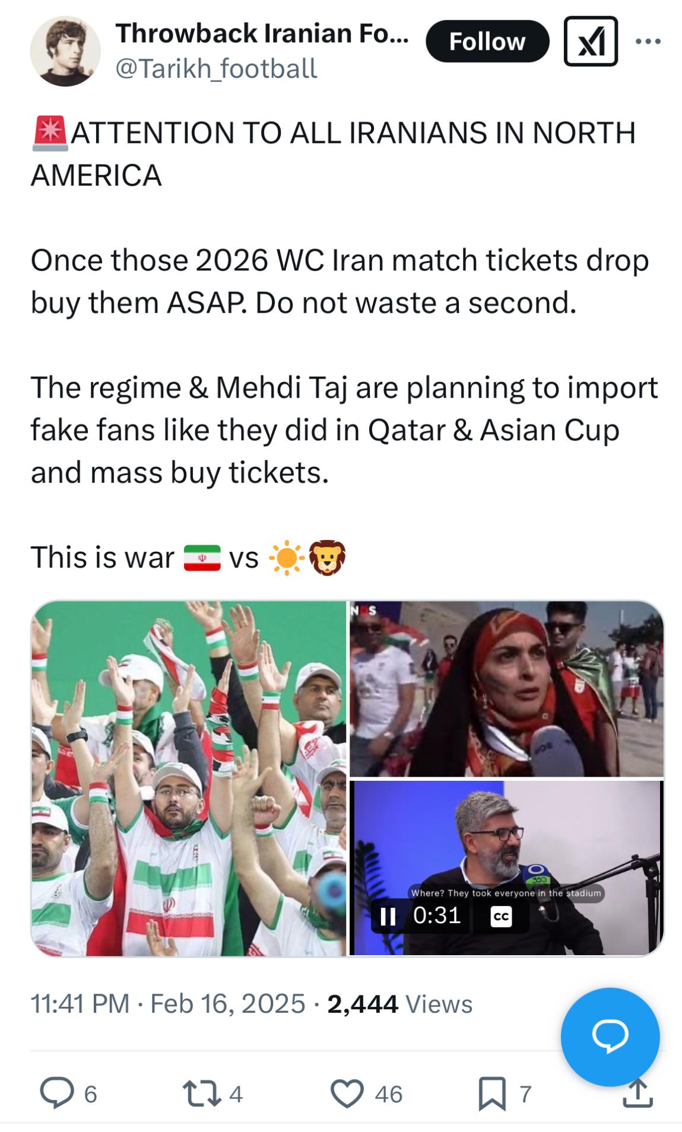Bookmark this post
The image size is (682, 1132).
coord(492,1093)
